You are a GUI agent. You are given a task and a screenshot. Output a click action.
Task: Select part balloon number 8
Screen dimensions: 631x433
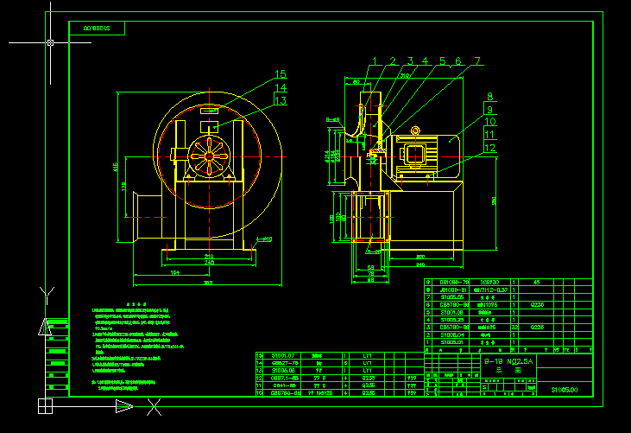tap(489, 96)
